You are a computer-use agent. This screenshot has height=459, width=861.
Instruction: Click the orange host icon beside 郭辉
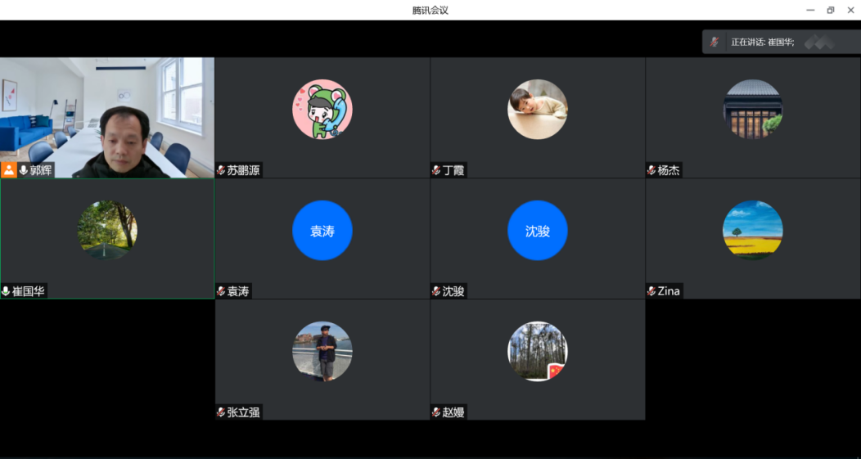pyautogui.click(x=9, y=170)
